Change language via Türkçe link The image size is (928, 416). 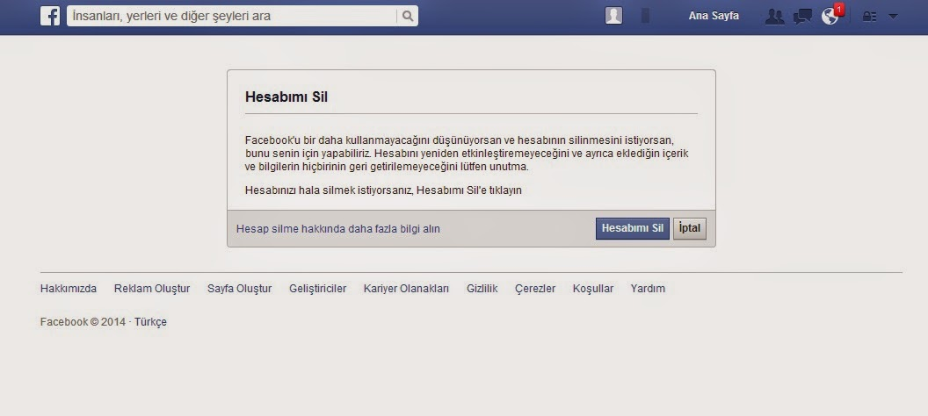(150, 322)
